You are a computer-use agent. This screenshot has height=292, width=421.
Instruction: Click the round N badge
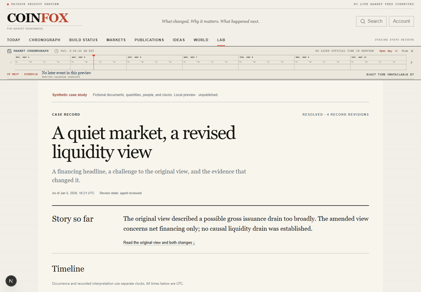[11, 281]
